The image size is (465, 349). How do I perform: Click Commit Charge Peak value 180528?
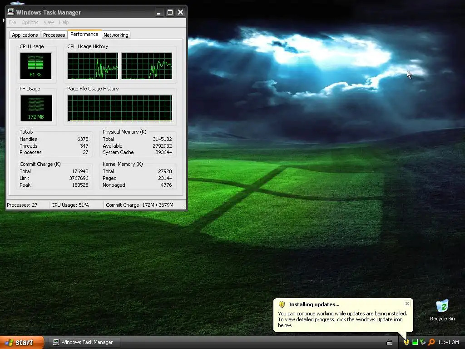(80, 185)
